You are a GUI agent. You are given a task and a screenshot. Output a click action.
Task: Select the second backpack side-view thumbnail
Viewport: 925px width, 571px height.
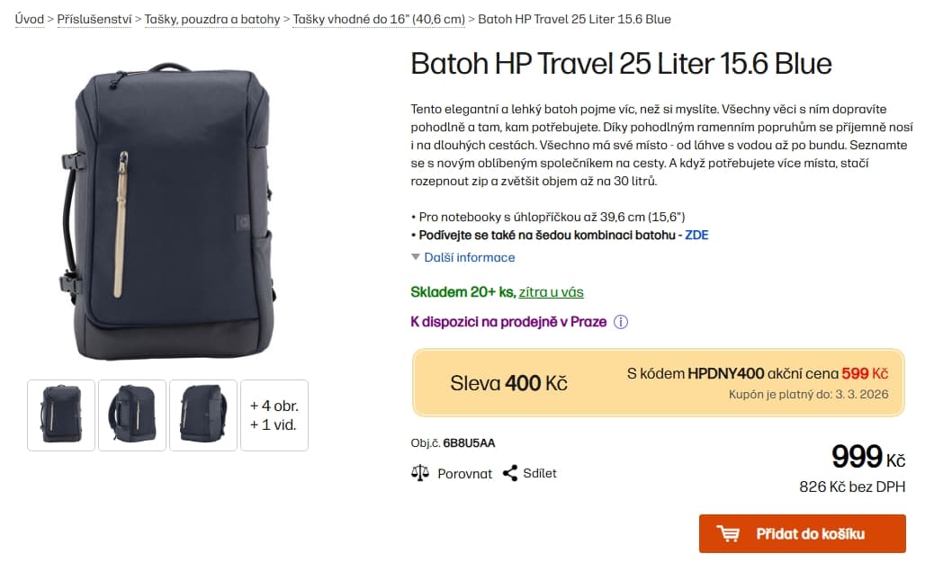(x=131, y=415)
